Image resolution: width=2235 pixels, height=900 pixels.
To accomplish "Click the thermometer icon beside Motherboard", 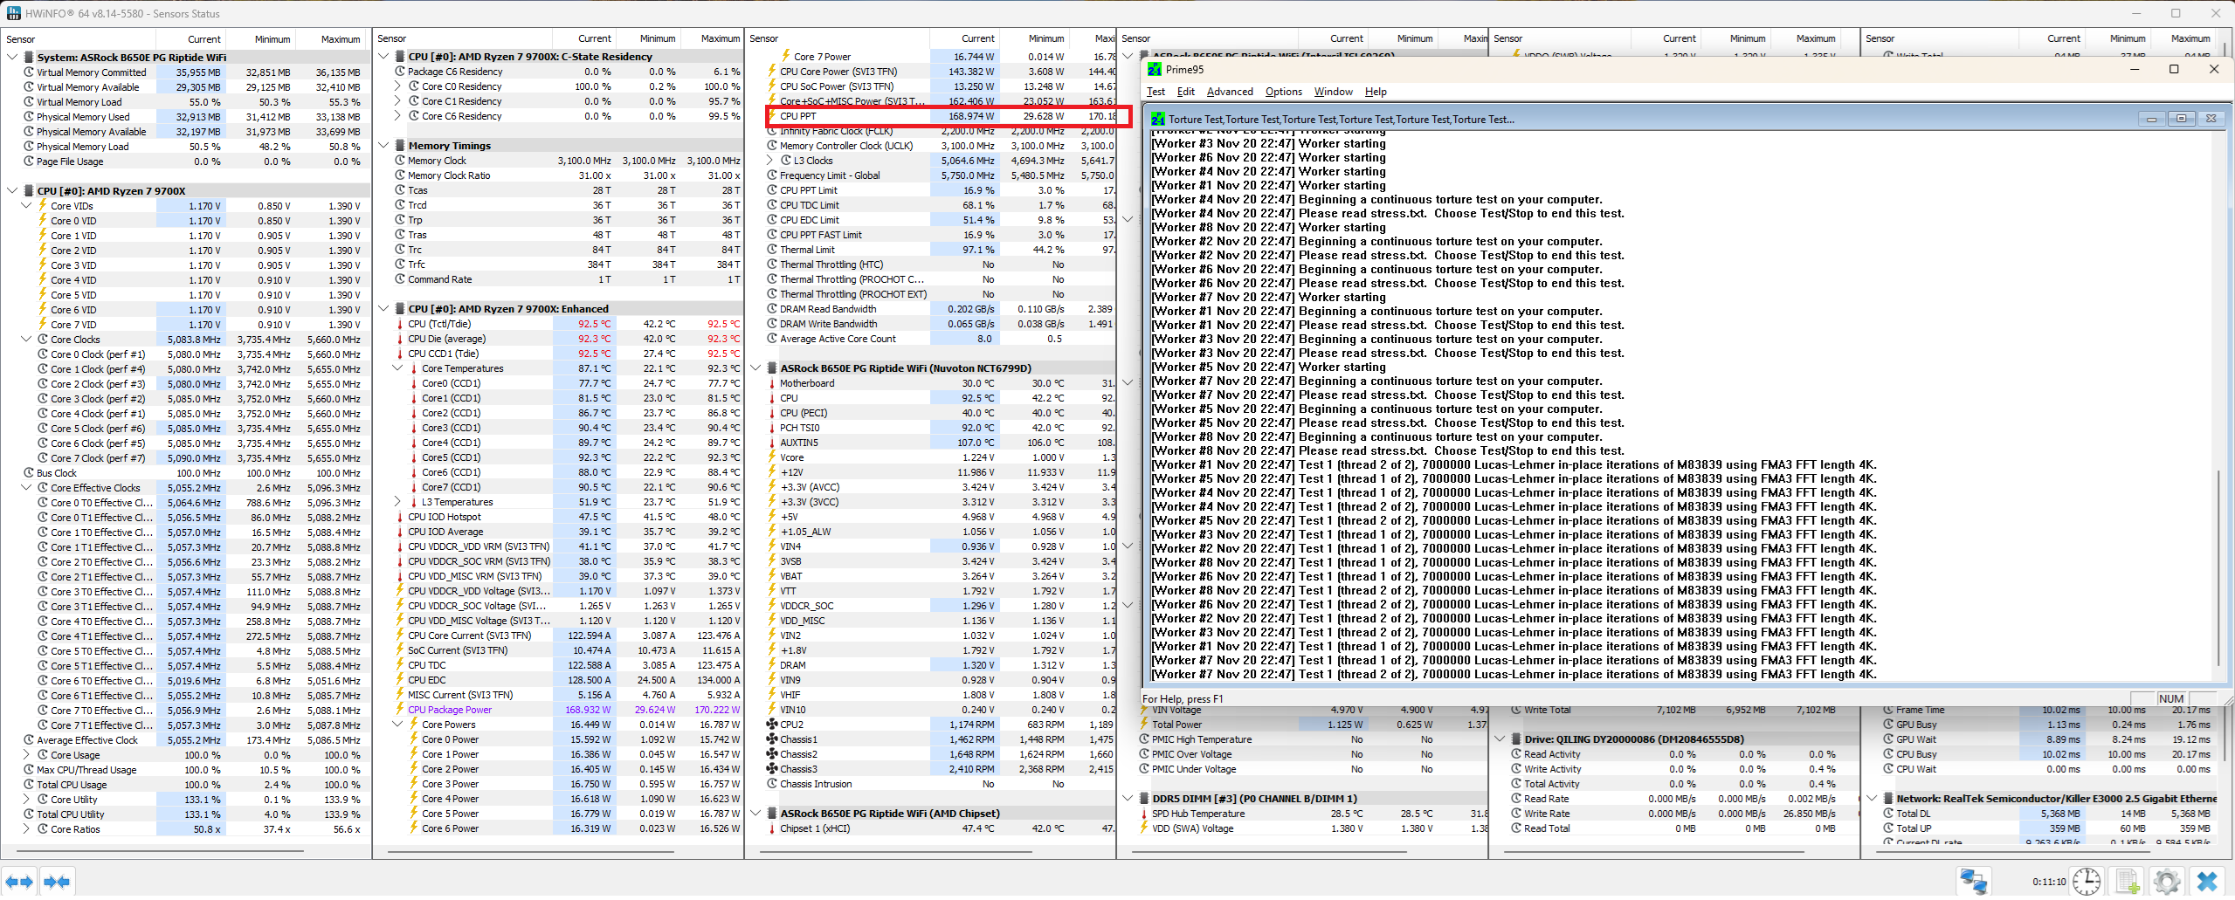I will click(x=772, y=383).
